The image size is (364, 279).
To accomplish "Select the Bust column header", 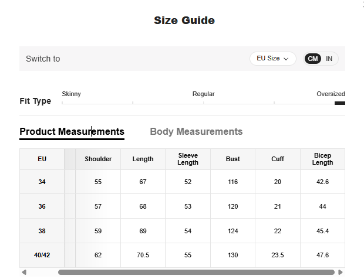I will tap(232, 159).
